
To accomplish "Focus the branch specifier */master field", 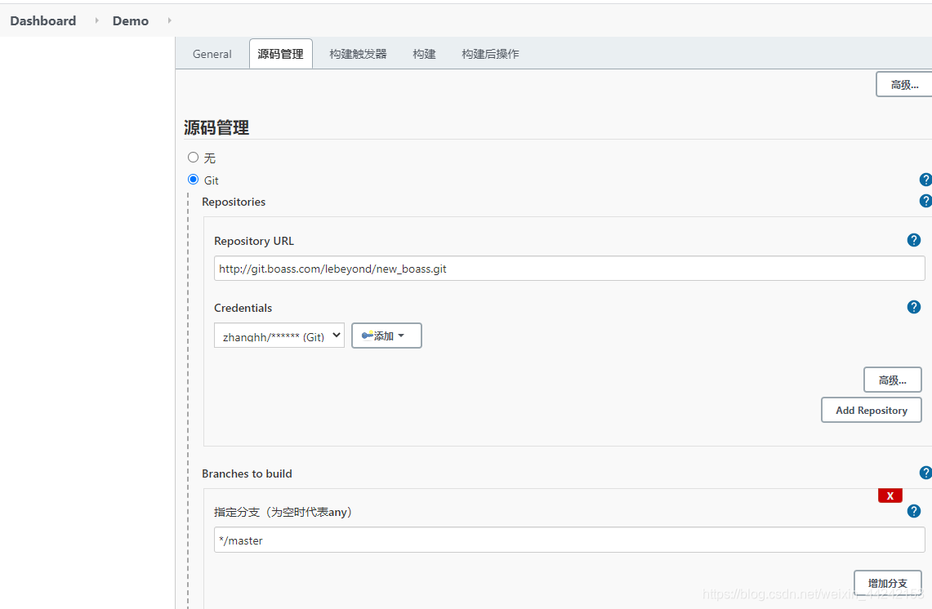I will coord(569,540).
